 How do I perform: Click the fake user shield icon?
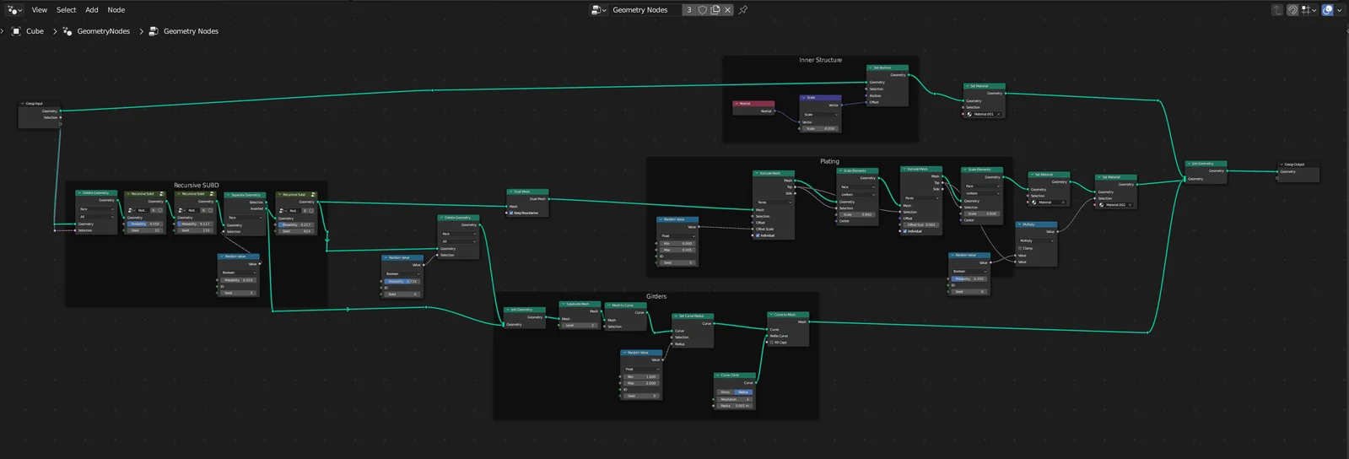702,10
